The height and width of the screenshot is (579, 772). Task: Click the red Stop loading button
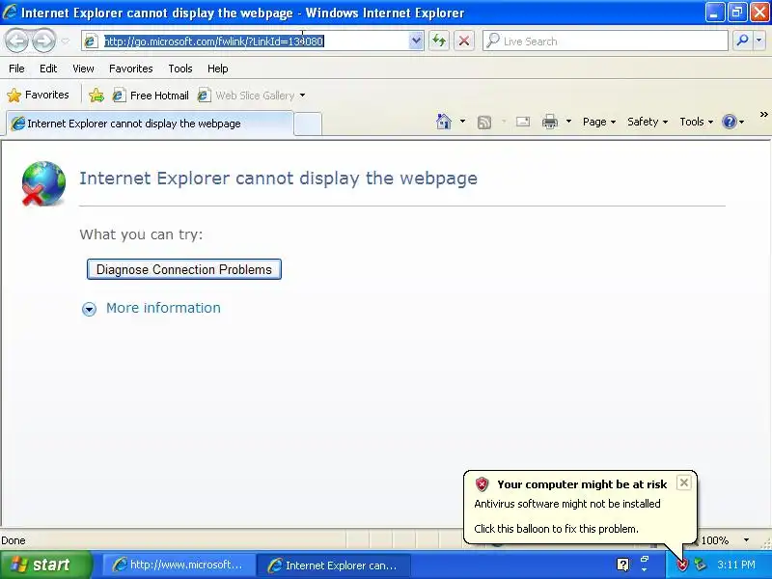464,41
